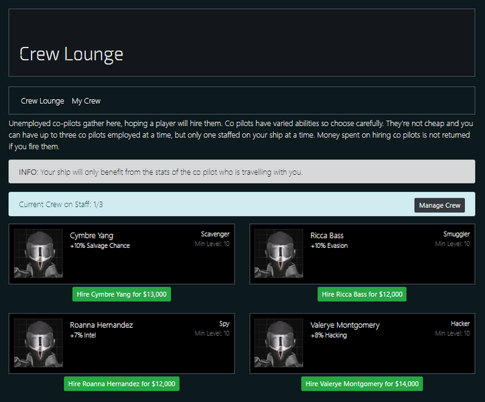Click Cymbre Yang's portrait thumbnail
485x402 pixels.
[x=38, y=253]
